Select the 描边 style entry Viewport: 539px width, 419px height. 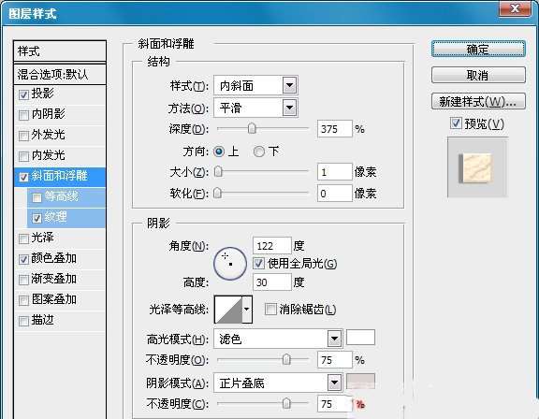coord(43,320)
